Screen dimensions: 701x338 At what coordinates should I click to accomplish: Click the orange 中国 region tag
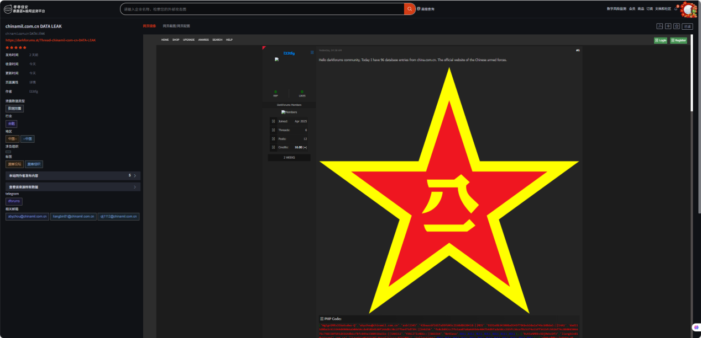click(12, 139)
